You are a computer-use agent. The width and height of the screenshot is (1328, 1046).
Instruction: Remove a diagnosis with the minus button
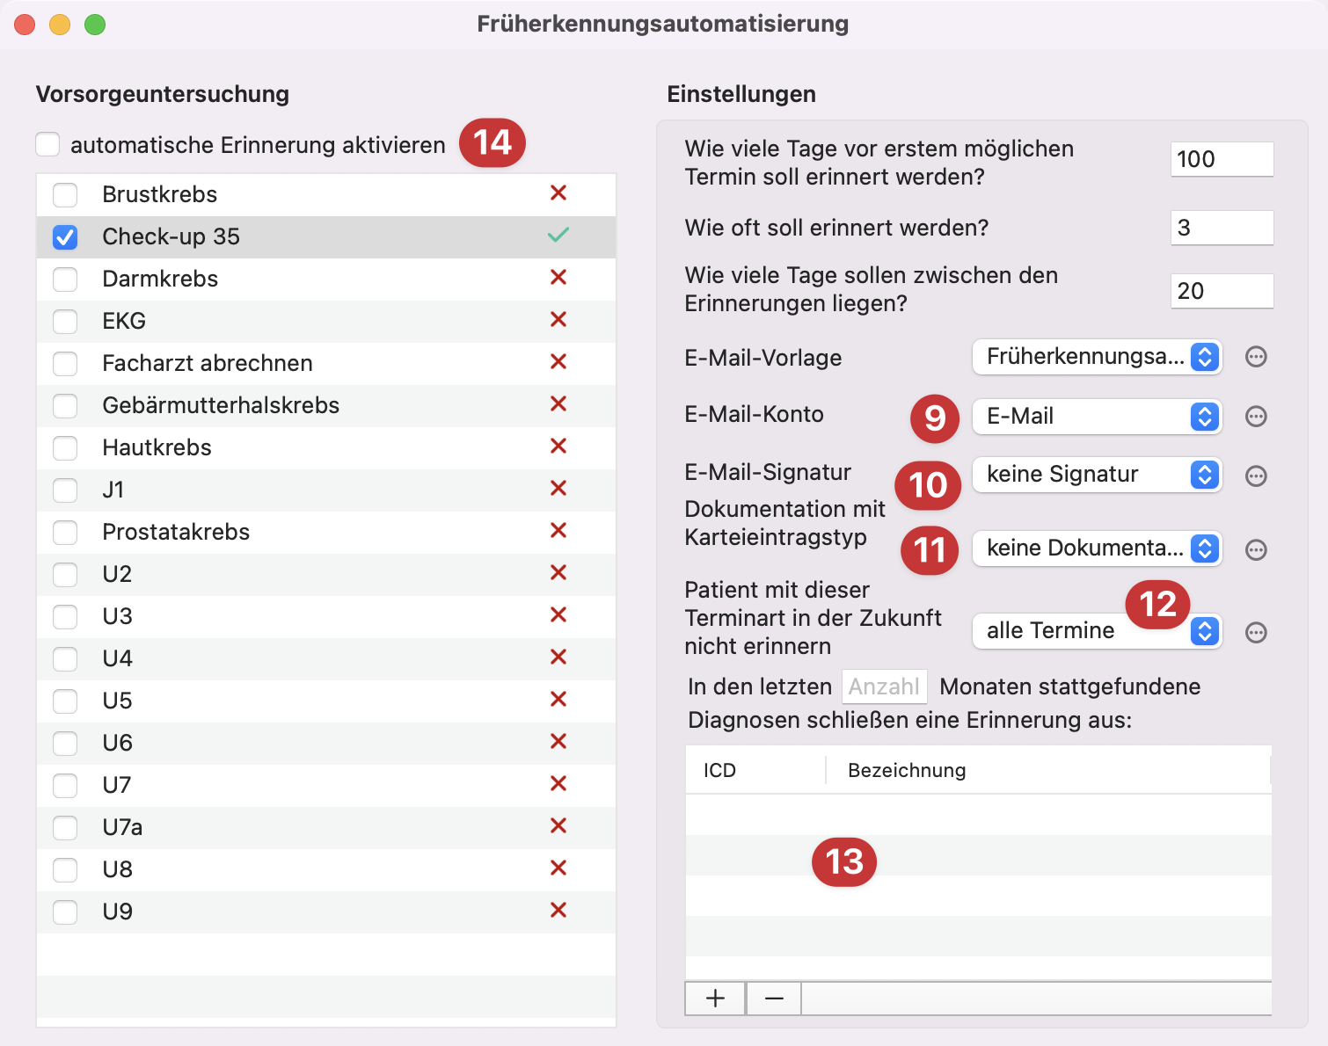[774, 999]
